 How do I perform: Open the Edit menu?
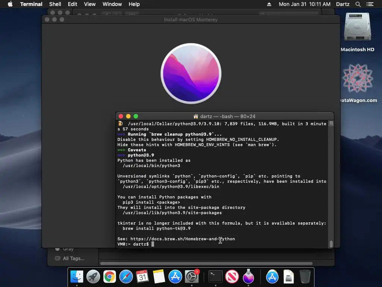[72, 4]
